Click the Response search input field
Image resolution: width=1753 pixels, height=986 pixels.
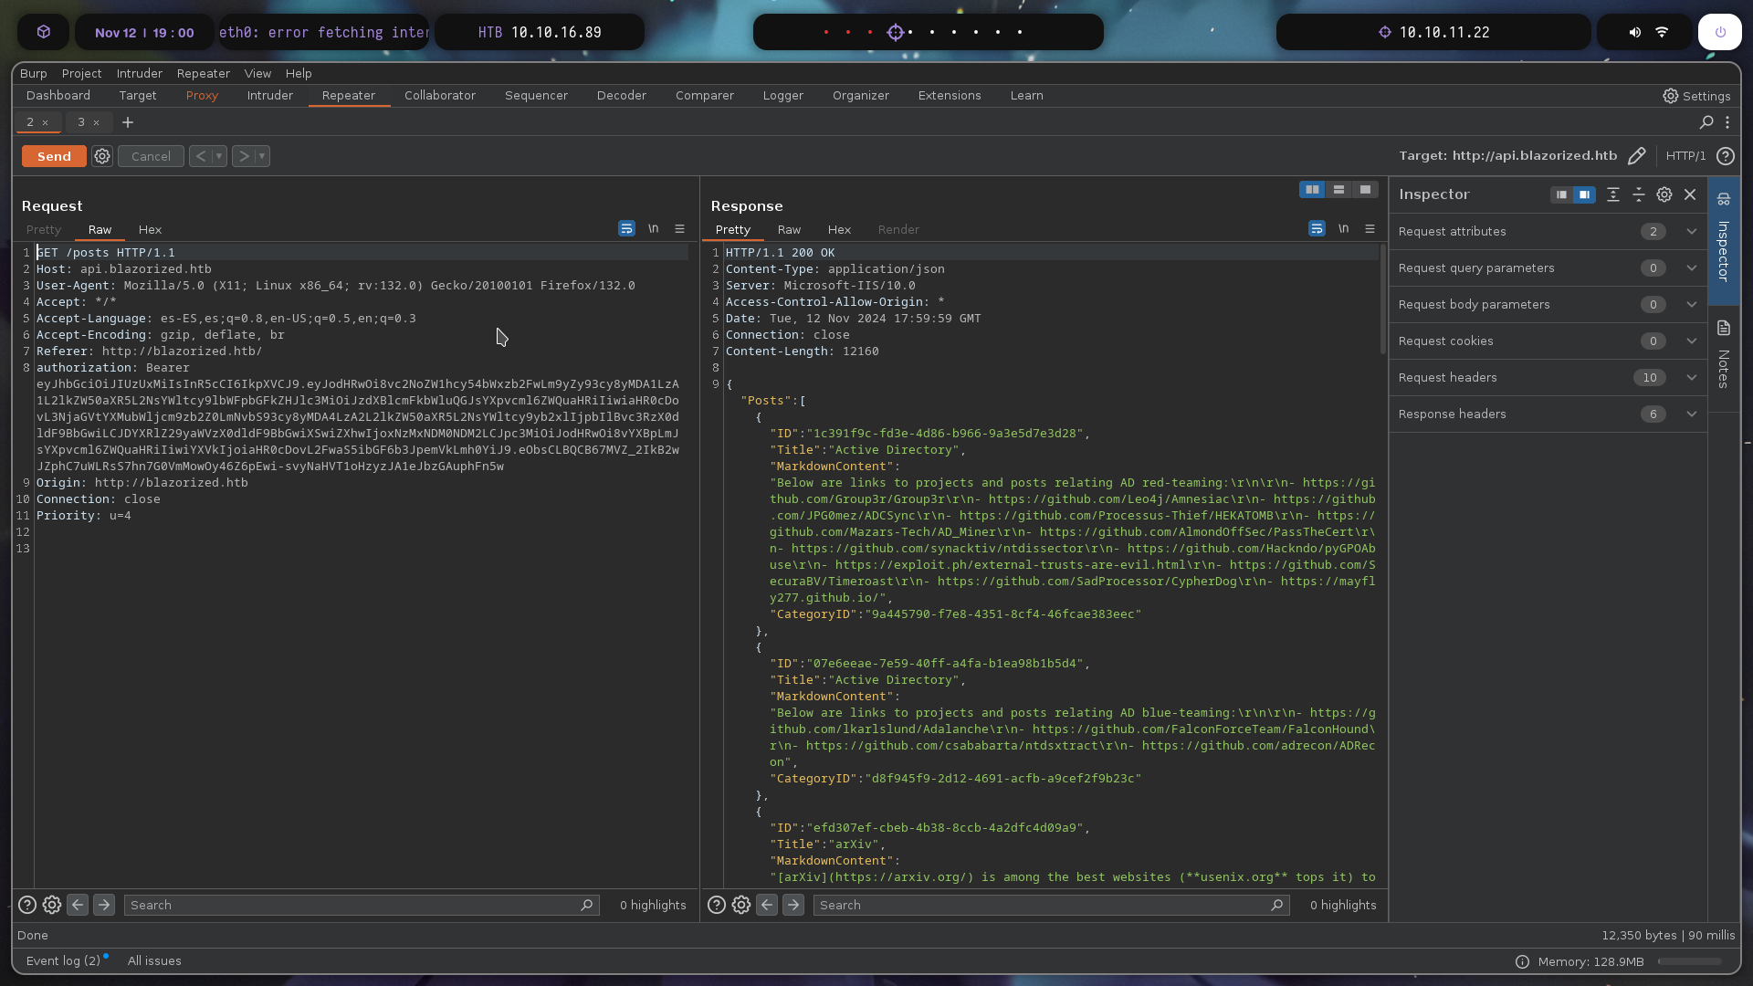point(1051,905)
